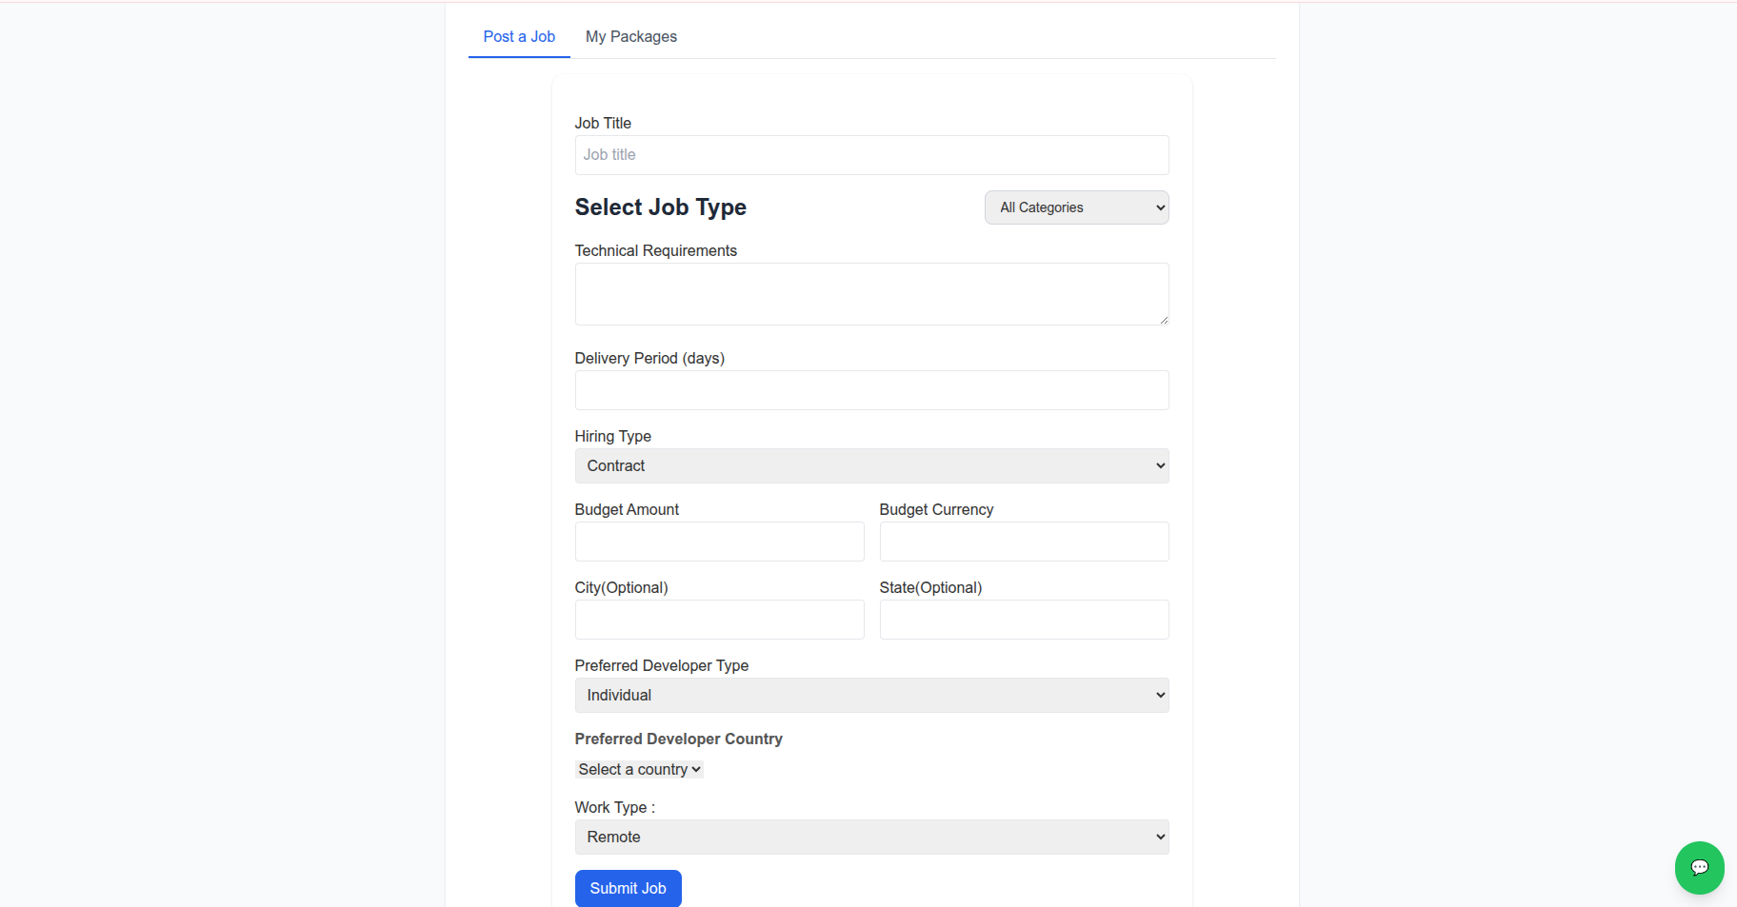Click the Submit Job button
Image resolution: width=1737 pixels, height=907 pixels.
(x=628, y=888)
